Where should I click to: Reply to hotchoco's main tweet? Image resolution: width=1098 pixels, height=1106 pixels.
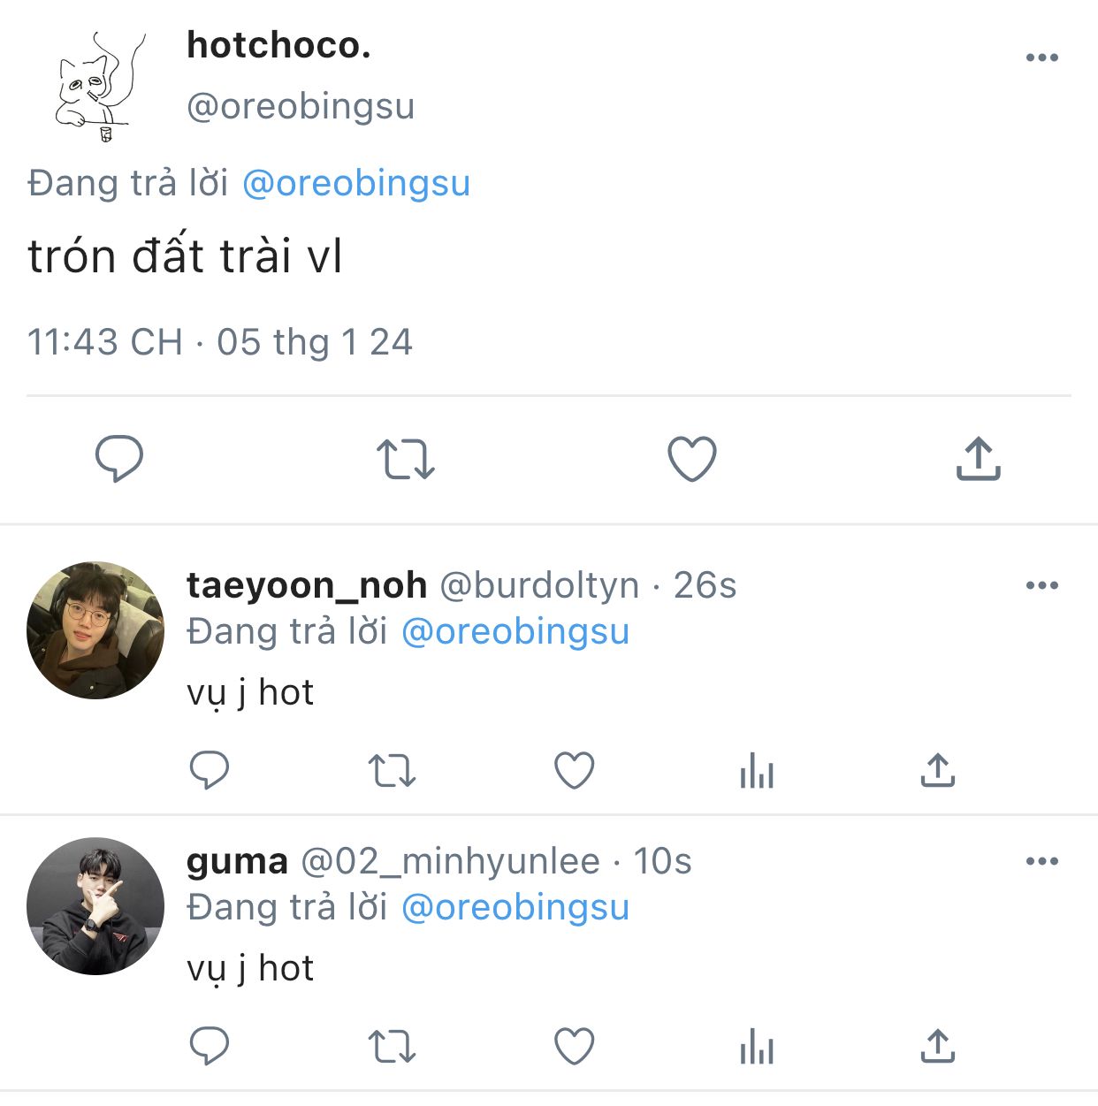point(119,458)
